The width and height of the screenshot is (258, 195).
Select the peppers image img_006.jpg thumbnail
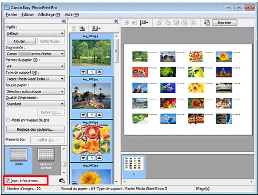(x=91, y=139)
